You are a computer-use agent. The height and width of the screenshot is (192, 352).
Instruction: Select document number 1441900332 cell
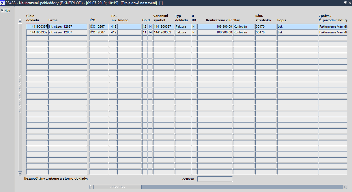point(37,32)
